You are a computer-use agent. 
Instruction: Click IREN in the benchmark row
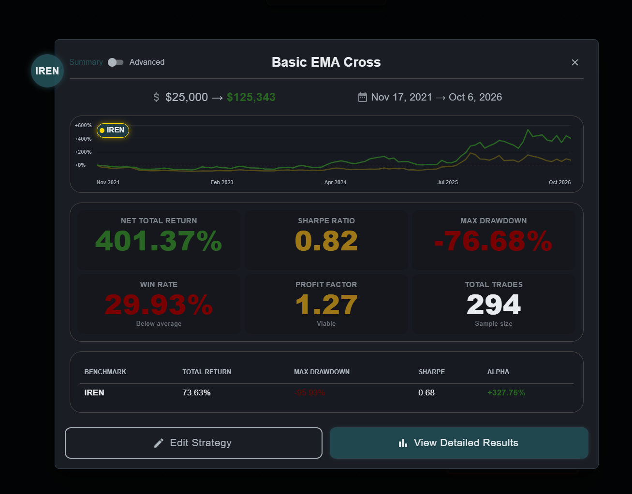pos(94,392)
